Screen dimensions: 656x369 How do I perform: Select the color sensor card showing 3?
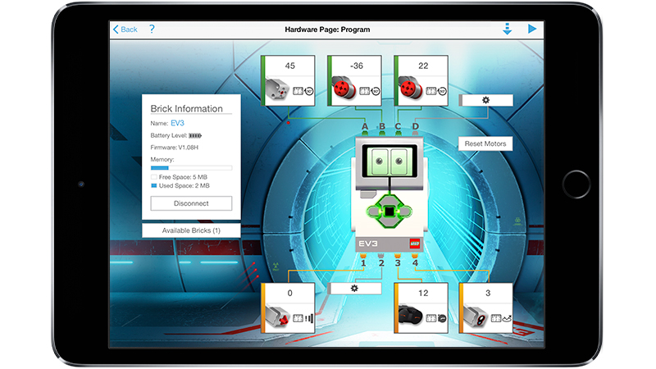[485, 308]
